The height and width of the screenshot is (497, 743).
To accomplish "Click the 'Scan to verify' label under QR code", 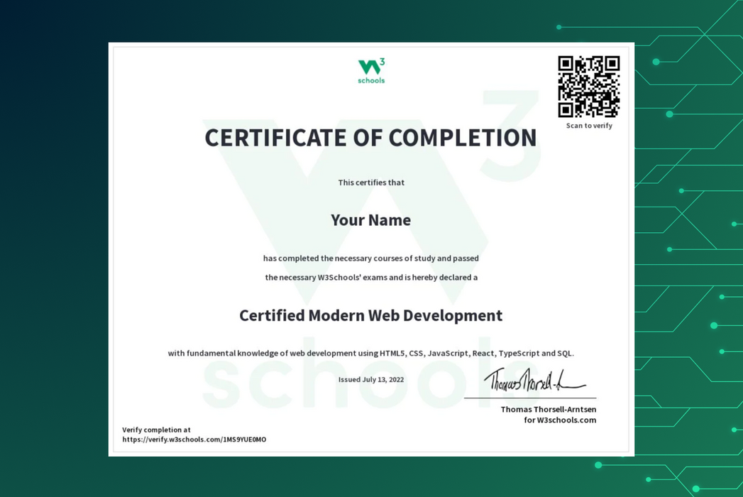I will [589, 126].
